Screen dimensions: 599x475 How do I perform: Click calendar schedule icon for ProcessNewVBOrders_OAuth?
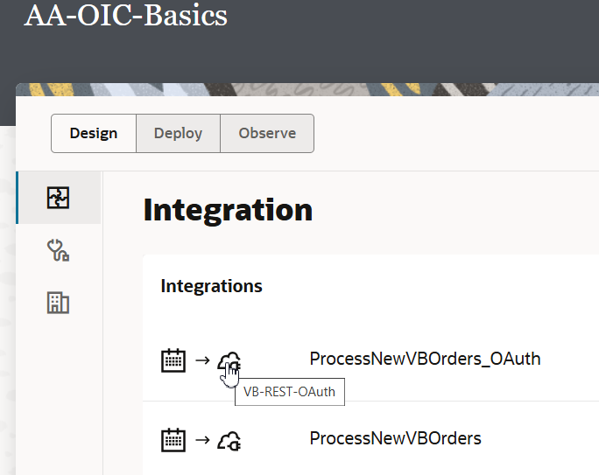173,360
